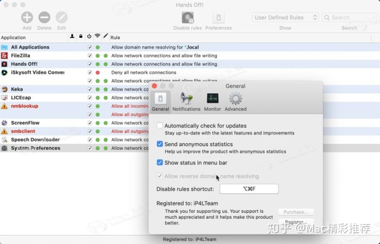This screenshot has height=244, width=380.
Task: Click the nmblookup warning triangle icon
Action: pyautogui.click(x=4, y=106)
